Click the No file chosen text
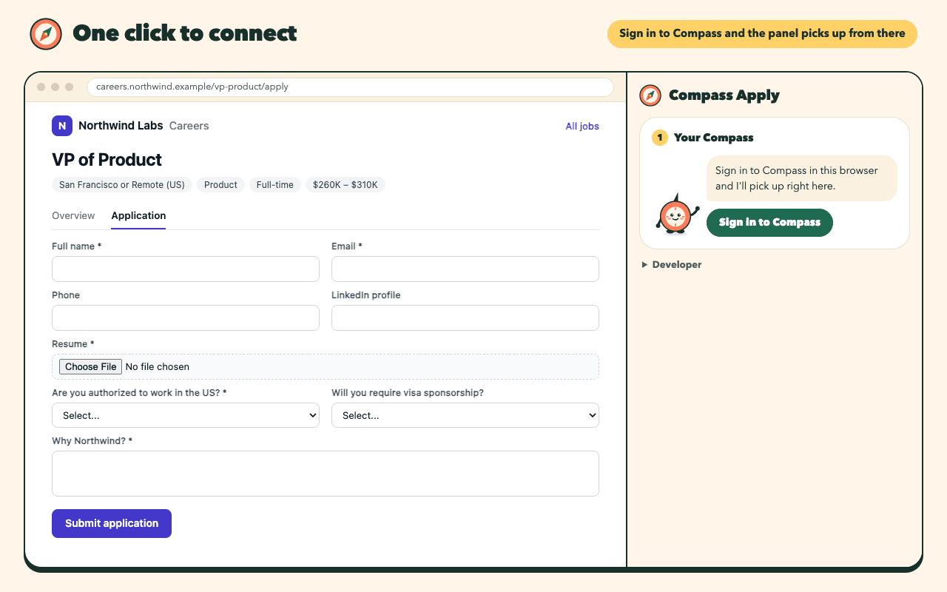 coord(158,367)
